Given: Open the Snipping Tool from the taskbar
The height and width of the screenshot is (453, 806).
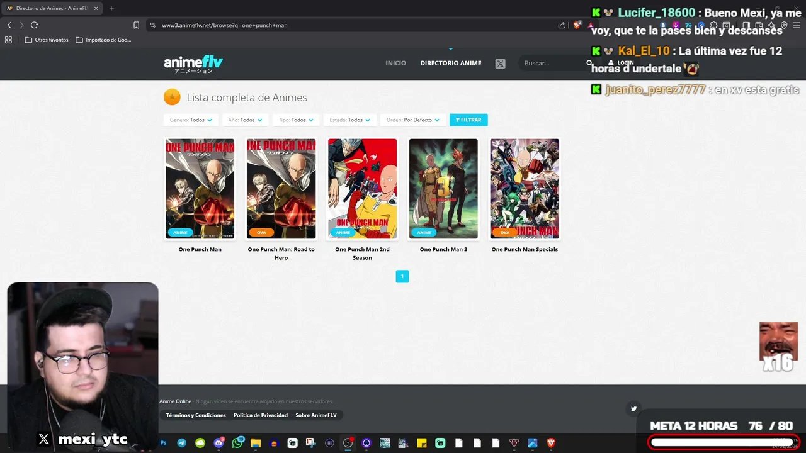Looking at the screenshot, I should 311,443.
